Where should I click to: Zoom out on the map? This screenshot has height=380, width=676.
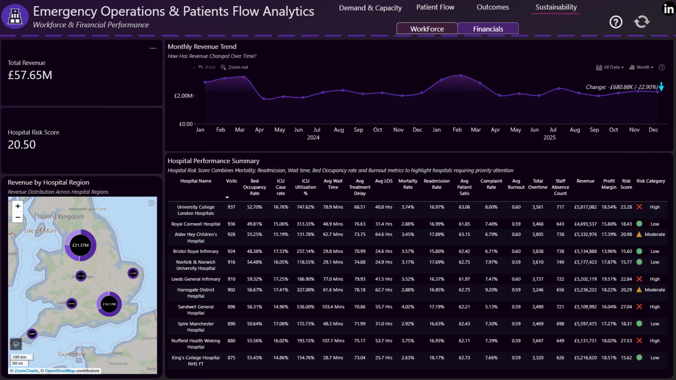[x=18, y=217]
